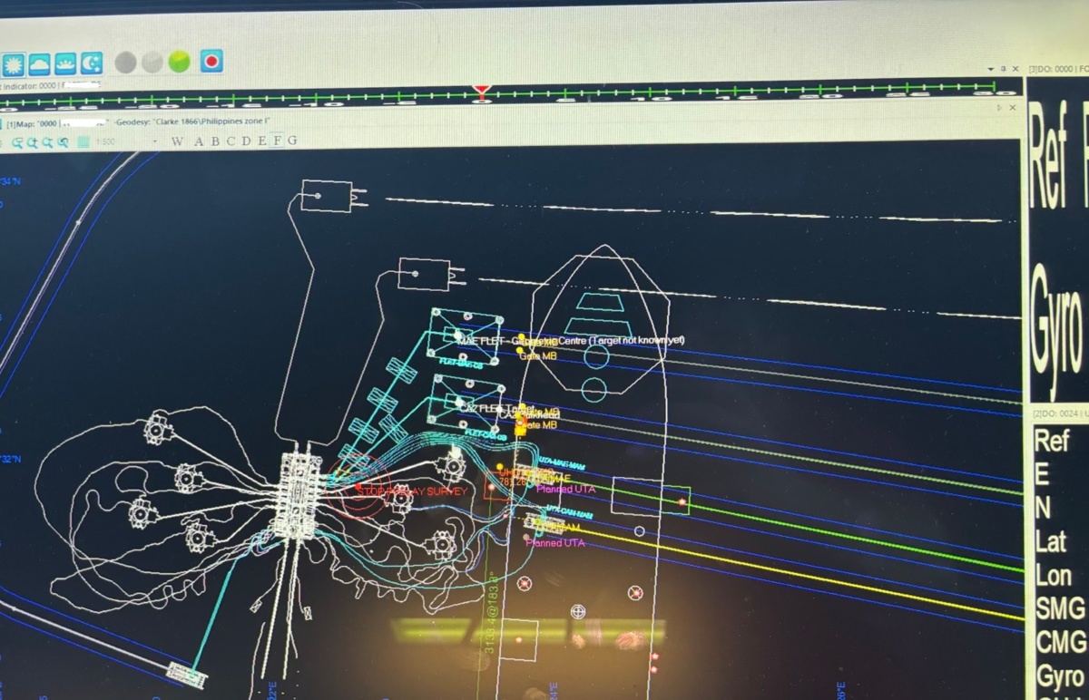The height and width of the screenshot is (700, 1089).
Task: Select map view preset G
Action: click(292, 141)
